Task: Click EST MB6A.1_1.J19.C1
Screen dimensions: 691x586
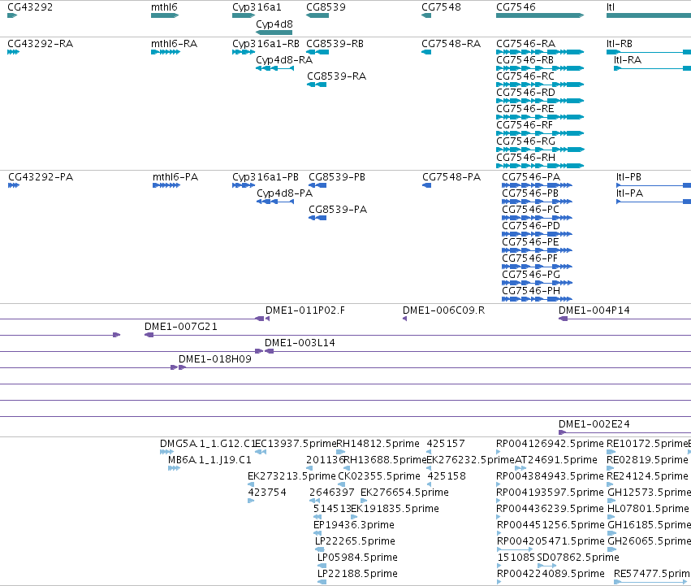Action: pyautogui.click(x=174, y=468)
